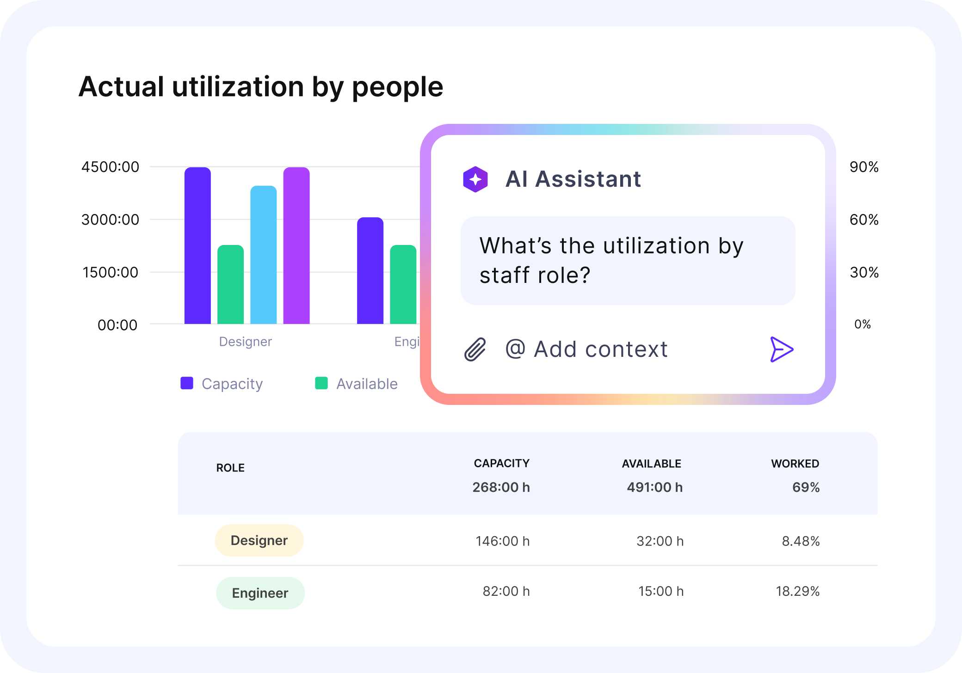The width and height of the screenshot is (962, 673).
Task: Sort by the WORKED column header
Action: point(795,464)
